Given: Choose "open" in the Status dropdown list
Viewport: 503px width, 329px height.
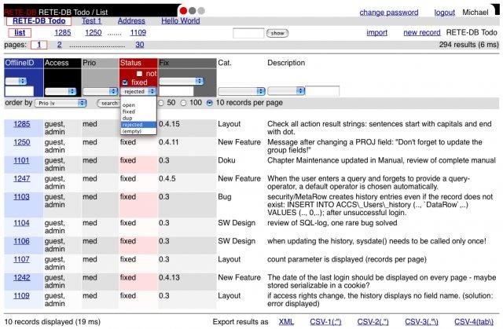Looking at the screenshot, I should (x=138, y=105).
